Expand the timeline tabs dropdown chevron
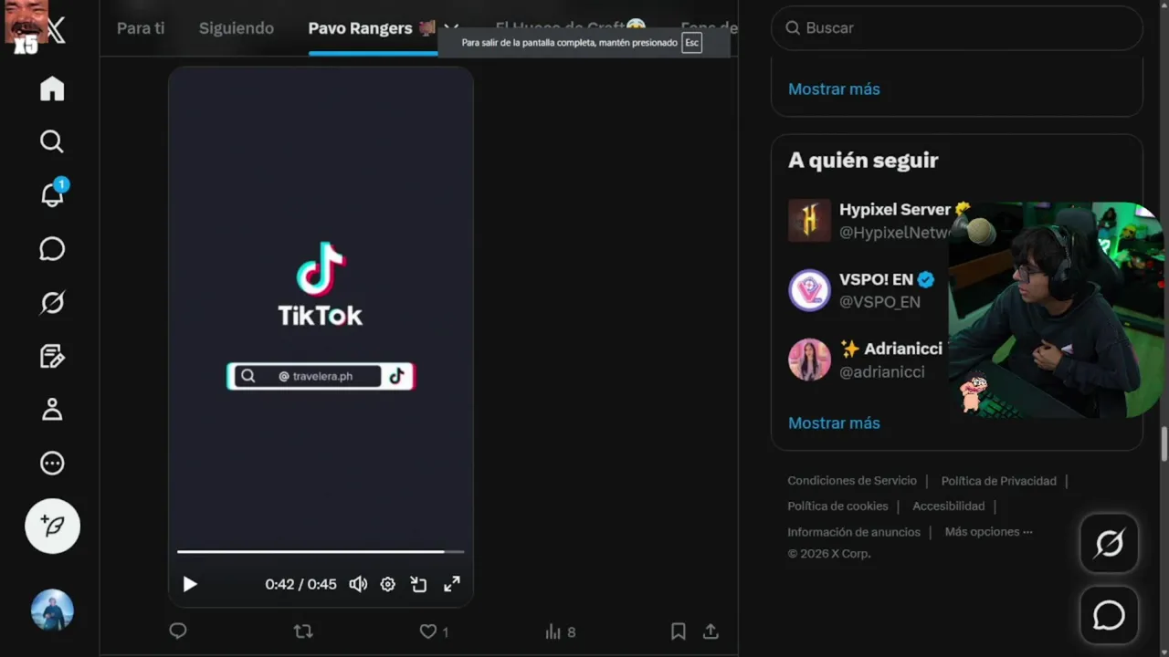Viewport: 1169px width, 657px height. coord(450,28)
